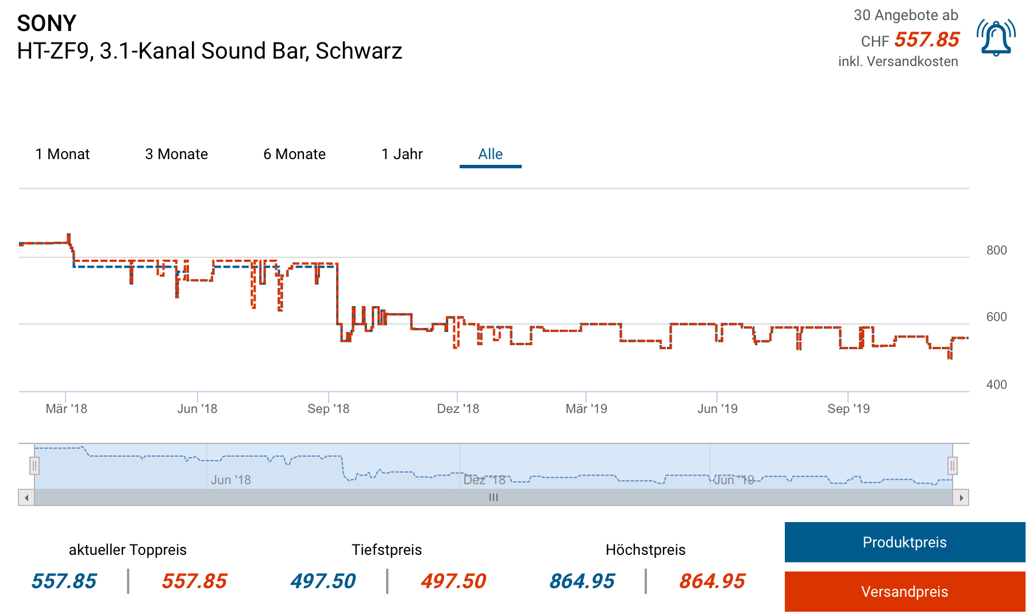Select the 1 Monat time range
The height and width of the screenshot is (614, 1029).
pyautogui.click(x=62, y=154)
